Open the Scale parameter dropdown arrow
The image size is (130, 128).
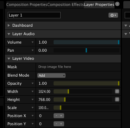[33, 108]
